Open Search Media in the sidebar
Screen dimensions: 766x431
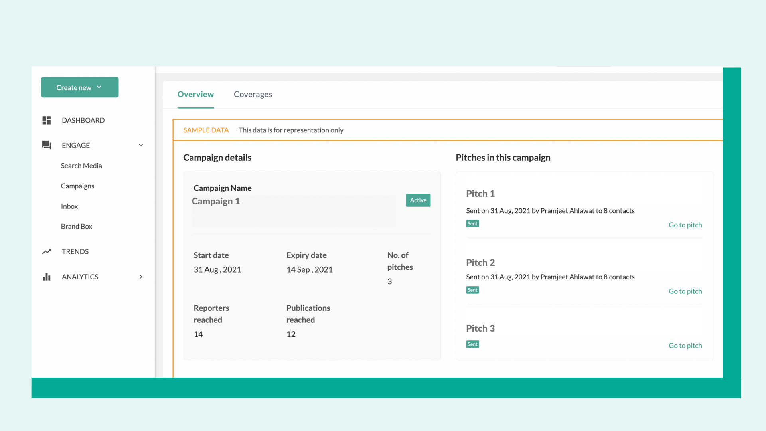pos(81,166)
